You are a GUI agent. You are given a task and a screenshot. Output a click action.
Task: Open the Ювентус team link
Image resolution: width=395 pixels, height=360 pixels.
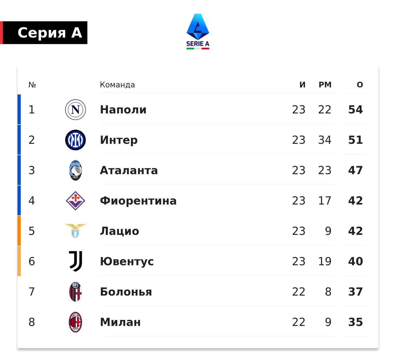click(x=127, y=261)
